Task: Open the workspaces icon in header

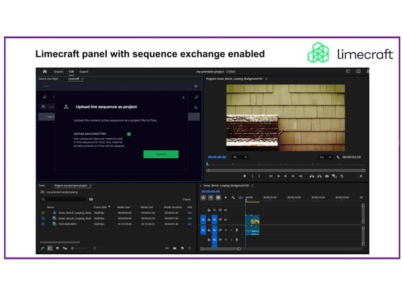Action: coord(348,71)
